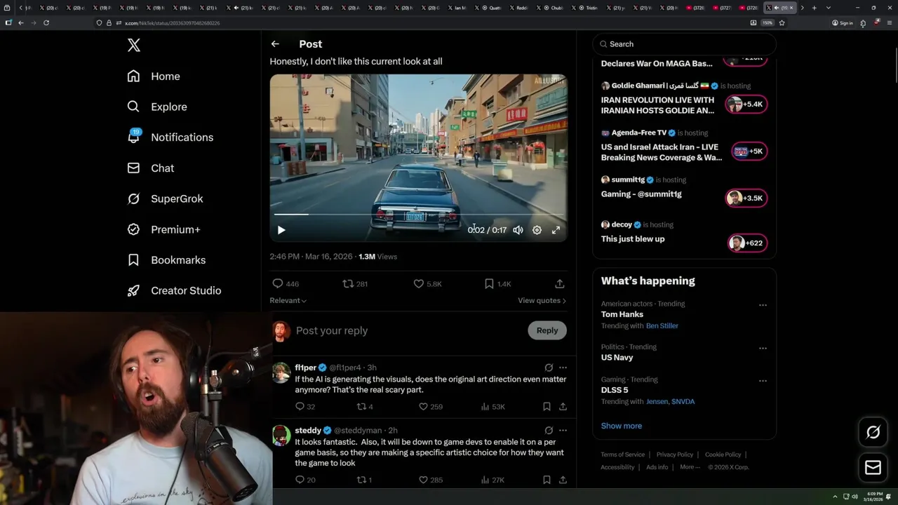Open more options for DLSS 5 trend
Image resolution: width=898 pixels, height=505 pixels.
763,381
